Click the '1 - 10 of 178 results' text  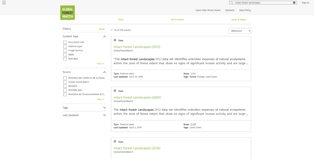(121, 30)
